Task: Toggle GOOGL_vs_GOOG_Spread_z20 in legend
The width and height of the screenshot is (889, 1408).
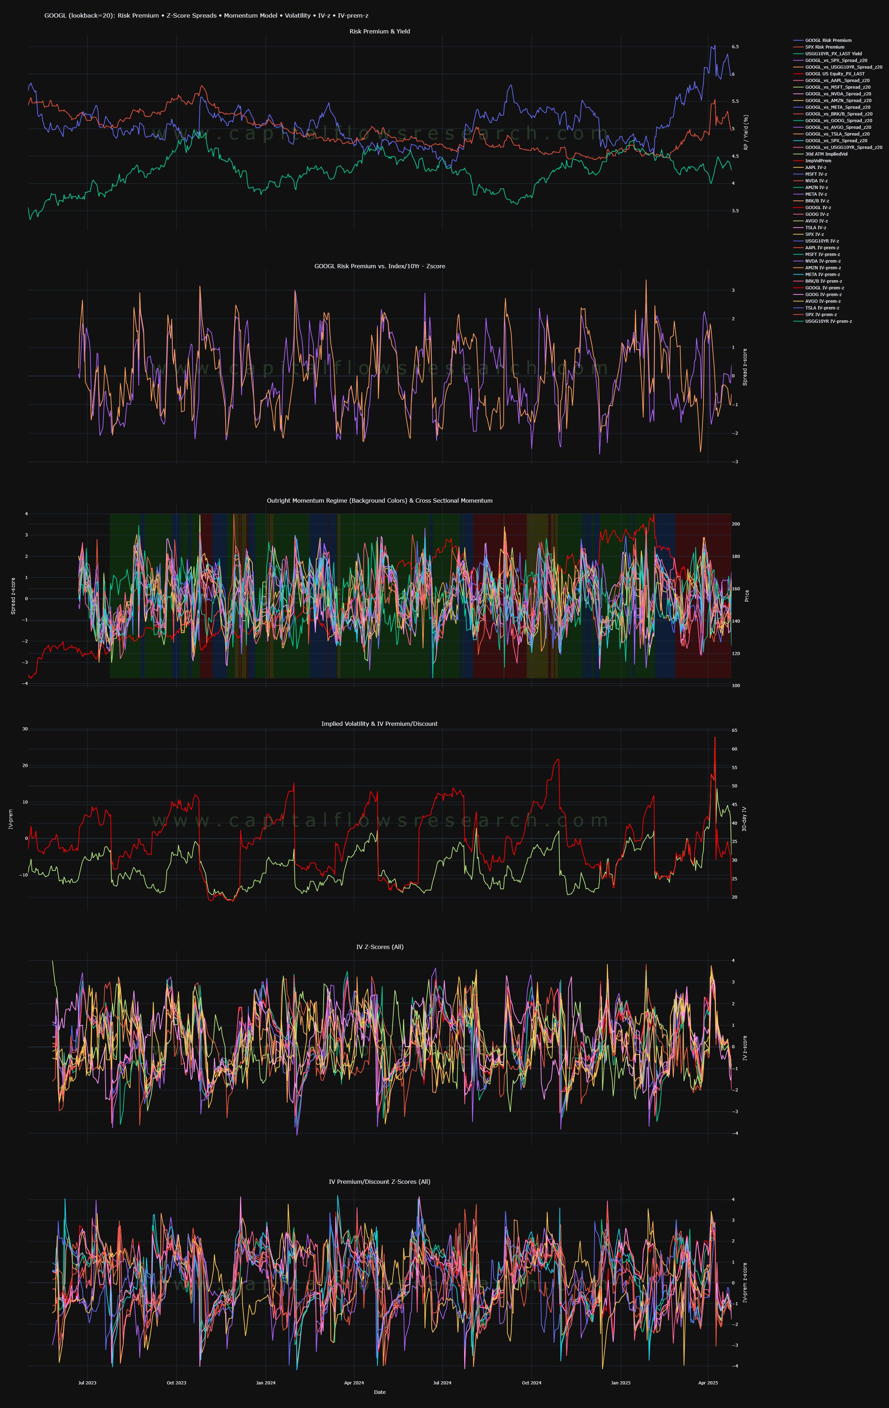Action: 832,120
